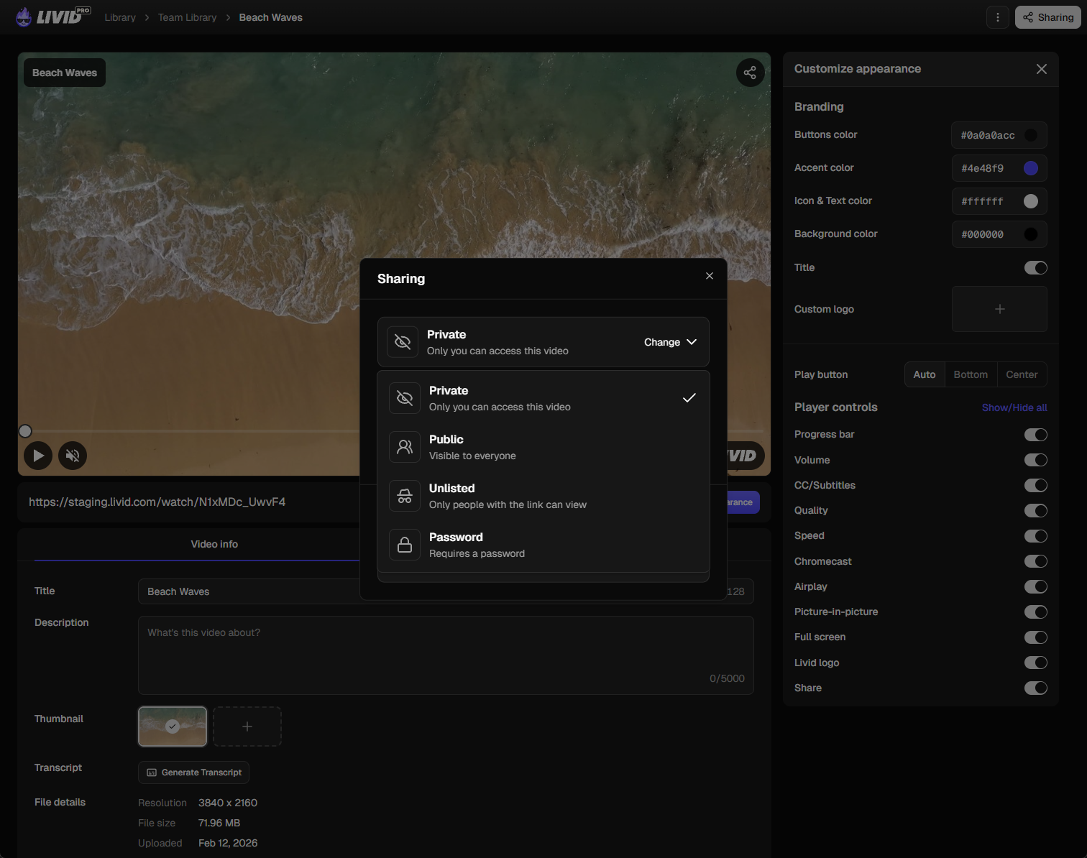Switch to the Video info tab
The height and width of the screenshot is (858, 1087).
click(x=214, y=544)
